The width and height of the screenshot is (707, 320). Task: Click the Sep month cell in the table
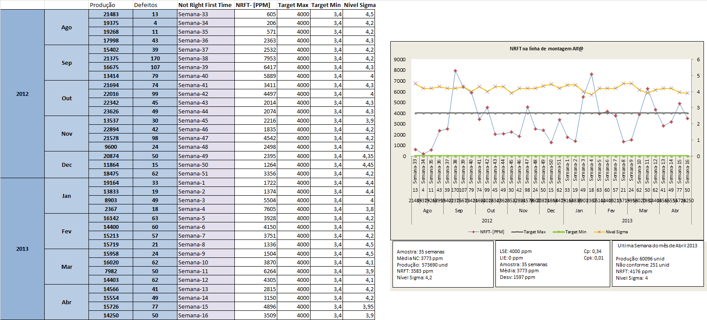click(67, 63)
